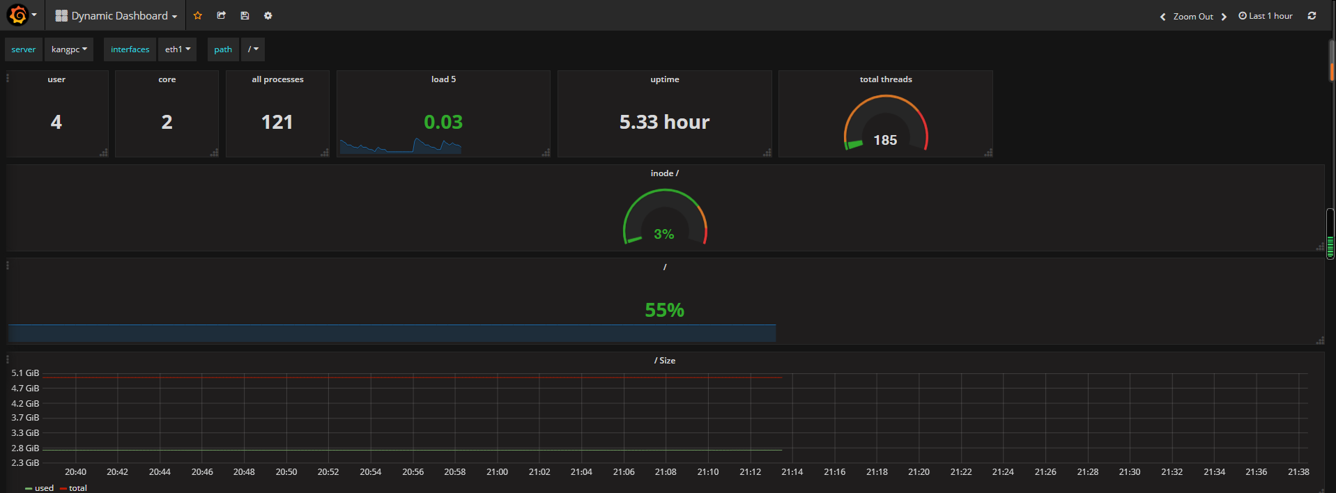Click the row handle beside the / Size panel
This screenshot has height=493, width=1336.
(x=8, y=359)
